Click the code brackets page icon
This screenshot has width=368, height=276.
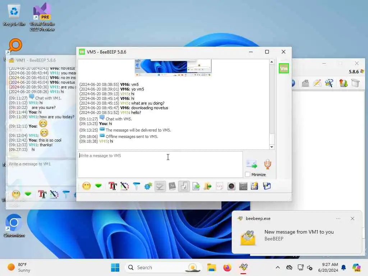[x=220, y=186]
